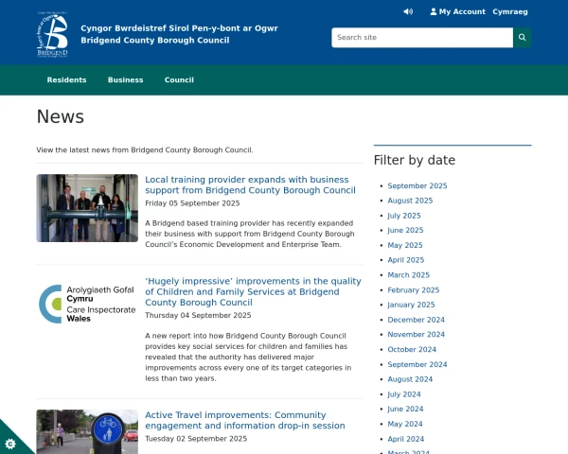Viewport: 568px width, 454px height.
Task: Click the Care Inspectorate Wales logo image
Action: coord(87,304)
